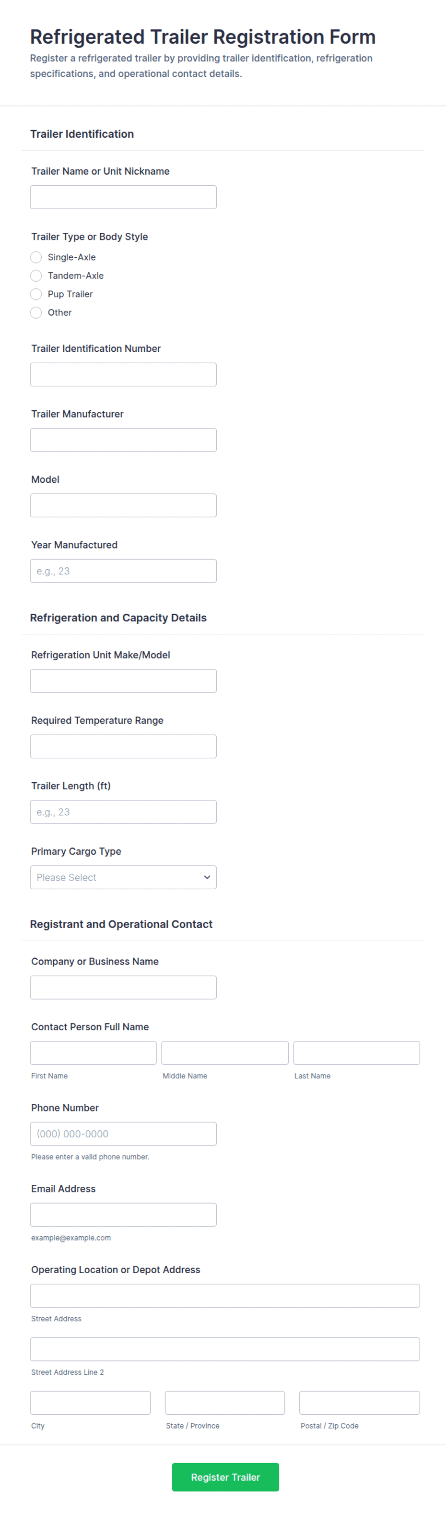Focus the Last Name input box
Image resolution: width=446 pixels, height=1515 pixels.
coord(357,1052)
